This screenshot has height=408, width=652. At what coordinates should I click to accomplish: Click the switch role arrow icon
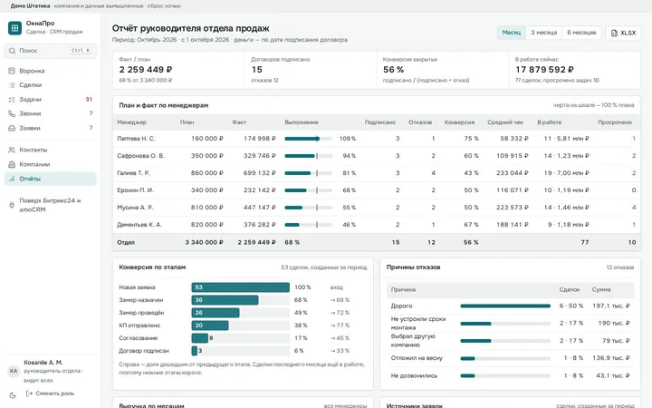point(29,393)
